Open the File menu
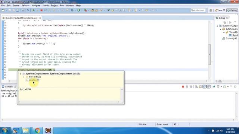Screen dimensions: 239x134 (3, 6)
